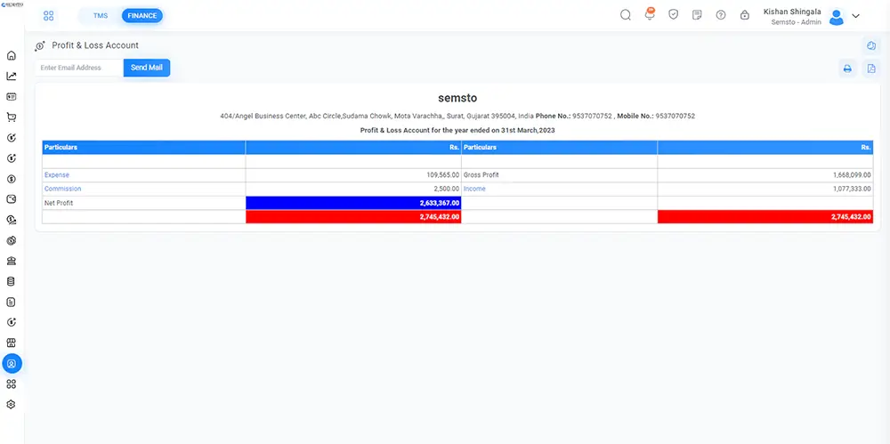Click the blue user avatar
The width and height of the screenshot is (890, 444).
tap(836, 17)
